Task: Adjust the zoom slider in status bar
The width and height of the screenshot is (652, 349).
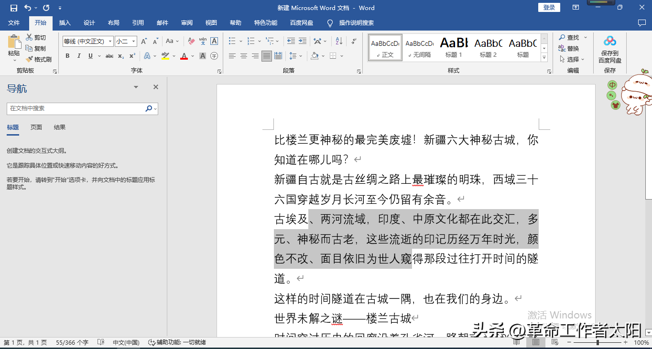Action: 598,342
